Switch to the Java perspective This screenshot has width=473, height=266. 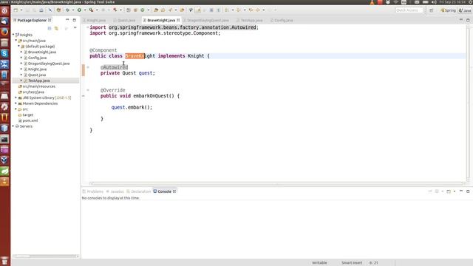[465, 10]
